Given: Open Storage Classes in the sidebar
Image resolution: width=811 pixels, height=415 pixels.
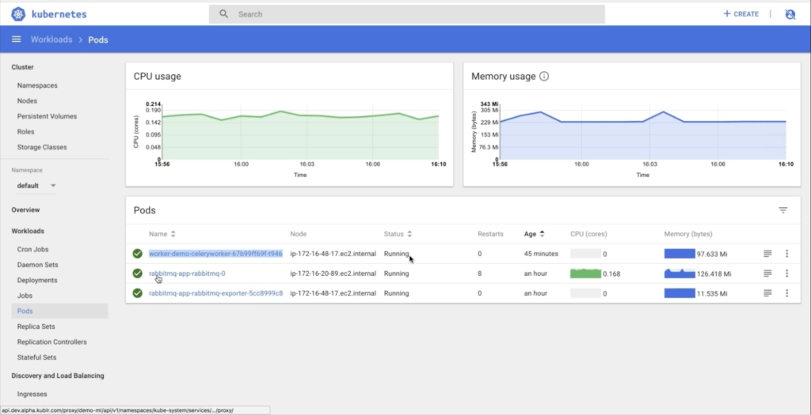Looking at the screenshot, I should [42, 147].
